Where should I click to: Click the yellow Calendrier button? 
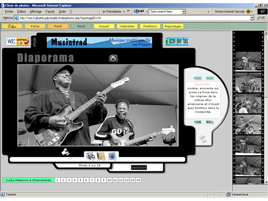tap(127, 26)
